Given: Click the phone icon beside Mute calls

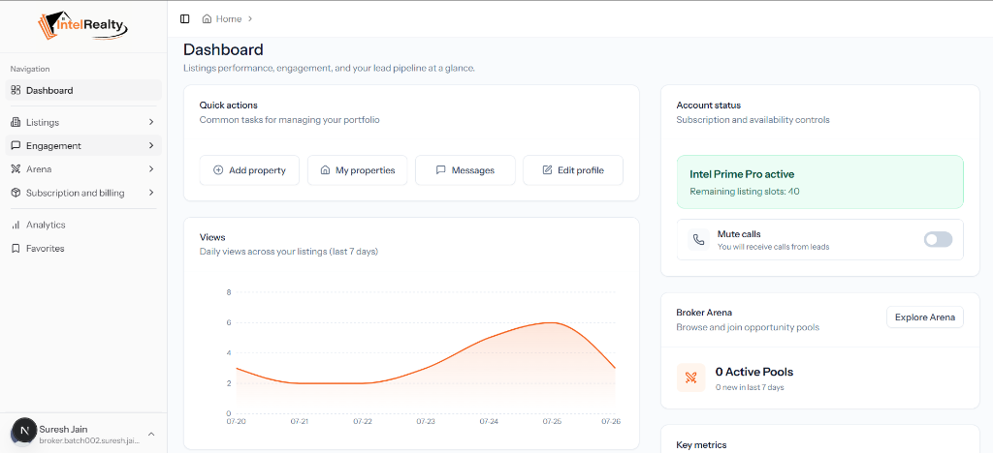Looking at the screenshot, I should [x=698, y=239].
